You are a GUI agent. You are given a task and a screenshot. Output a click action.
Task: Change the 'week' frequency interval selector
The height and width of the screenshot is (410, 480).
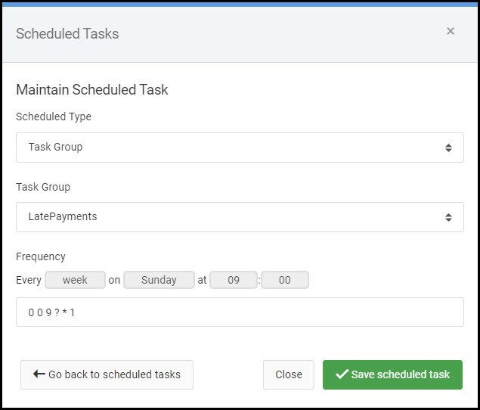click(x=75, y=280)
